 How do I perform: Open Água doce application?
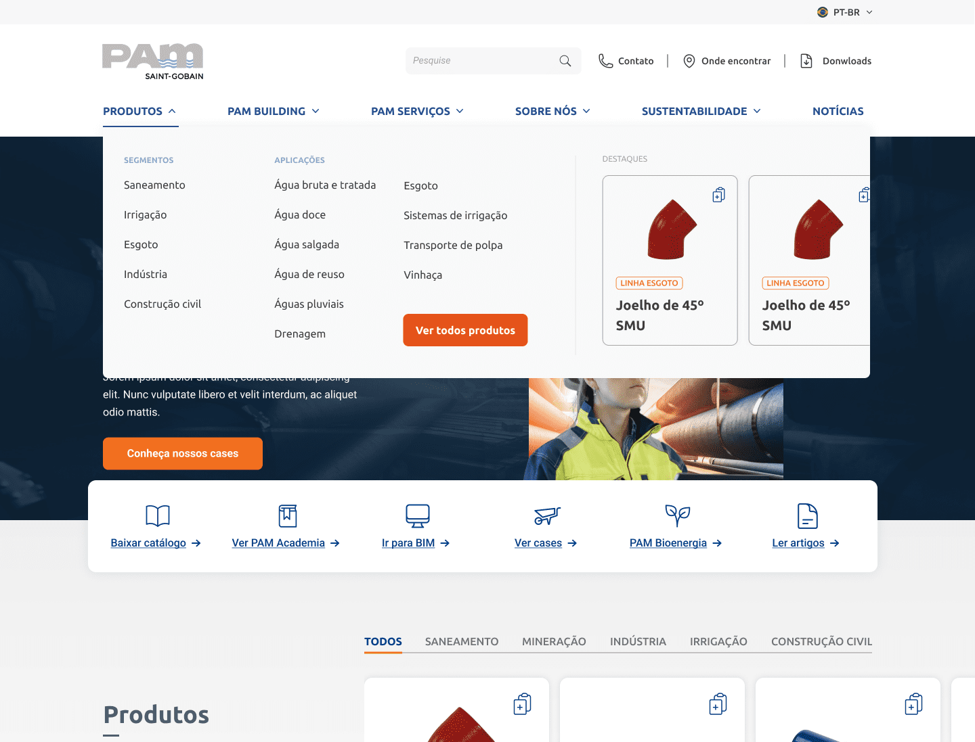(x=300, y=214)
